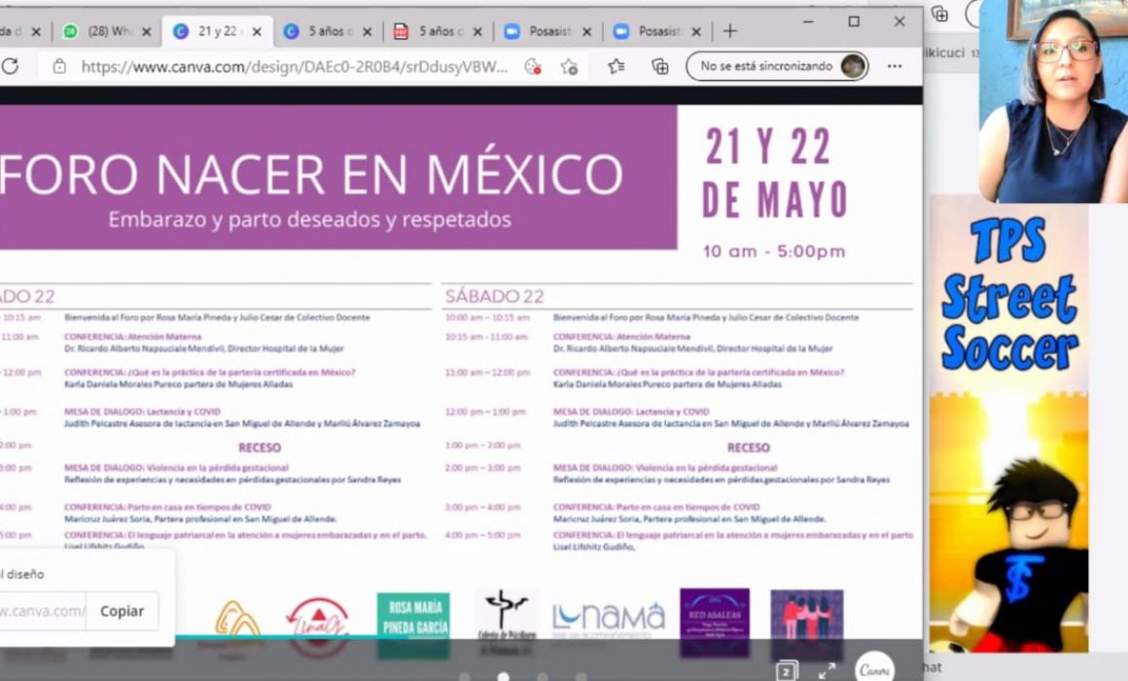Click the lock icon in the address bar
The image size is (1128, 681).
click(59, 66)
